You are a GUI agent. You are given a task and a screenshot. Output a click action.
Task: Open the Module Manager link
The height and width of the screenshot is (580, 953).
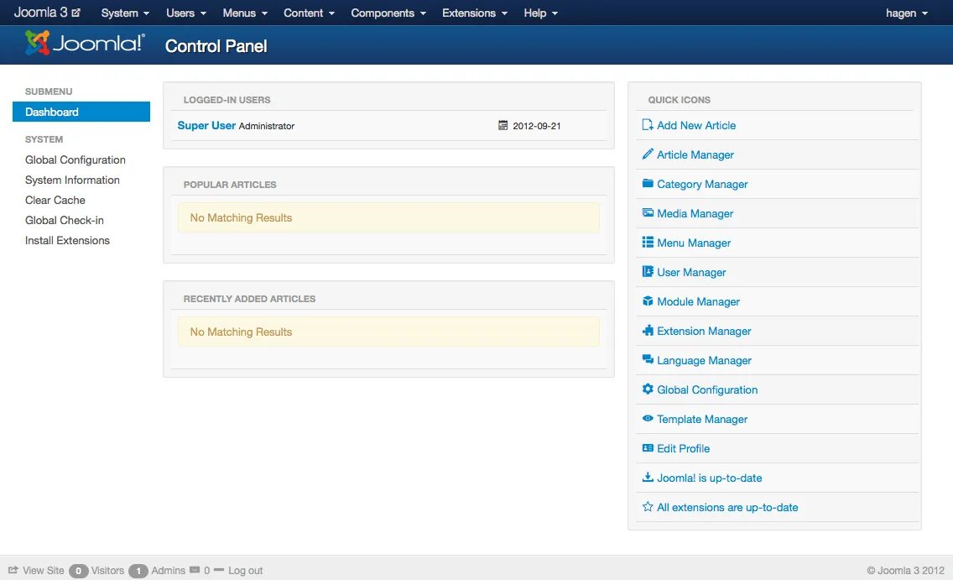[x=698, y=301]
